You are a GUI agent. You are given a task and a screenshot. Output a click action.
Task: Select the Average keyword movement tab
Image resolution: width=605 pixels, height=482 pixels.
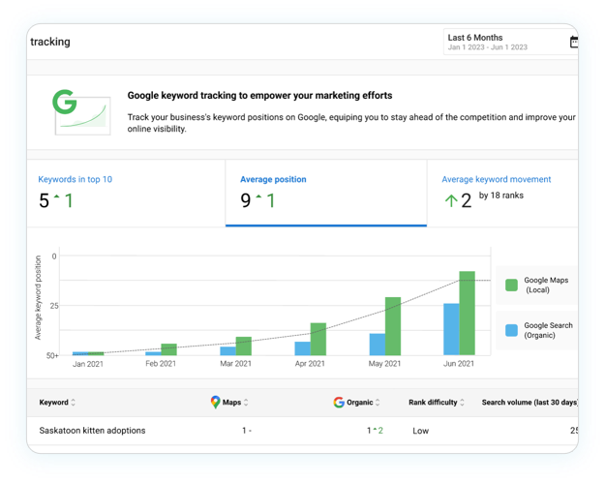502,194
